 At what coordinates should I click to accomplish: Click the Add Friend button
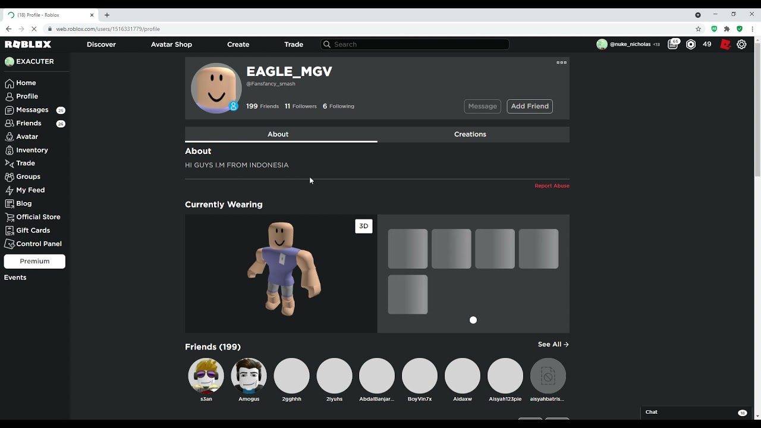click(x=530, y=106)
